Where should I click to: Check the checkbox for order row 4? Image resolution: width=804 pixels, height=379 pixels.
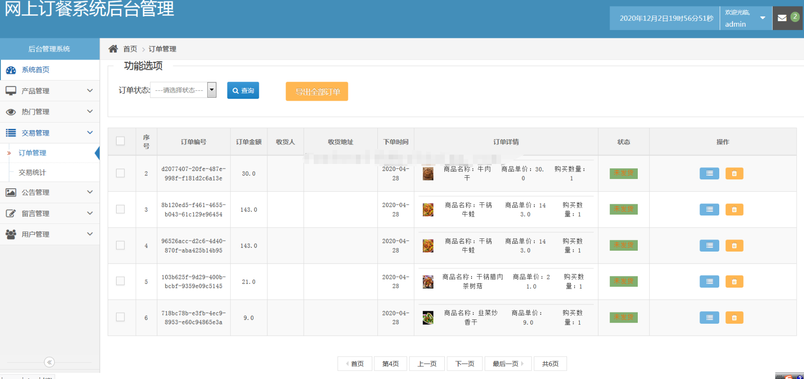click(x=120, y=245)
